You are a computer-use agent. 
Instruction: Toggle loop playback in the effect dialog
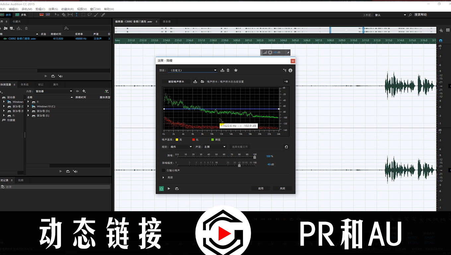[177, 189]
